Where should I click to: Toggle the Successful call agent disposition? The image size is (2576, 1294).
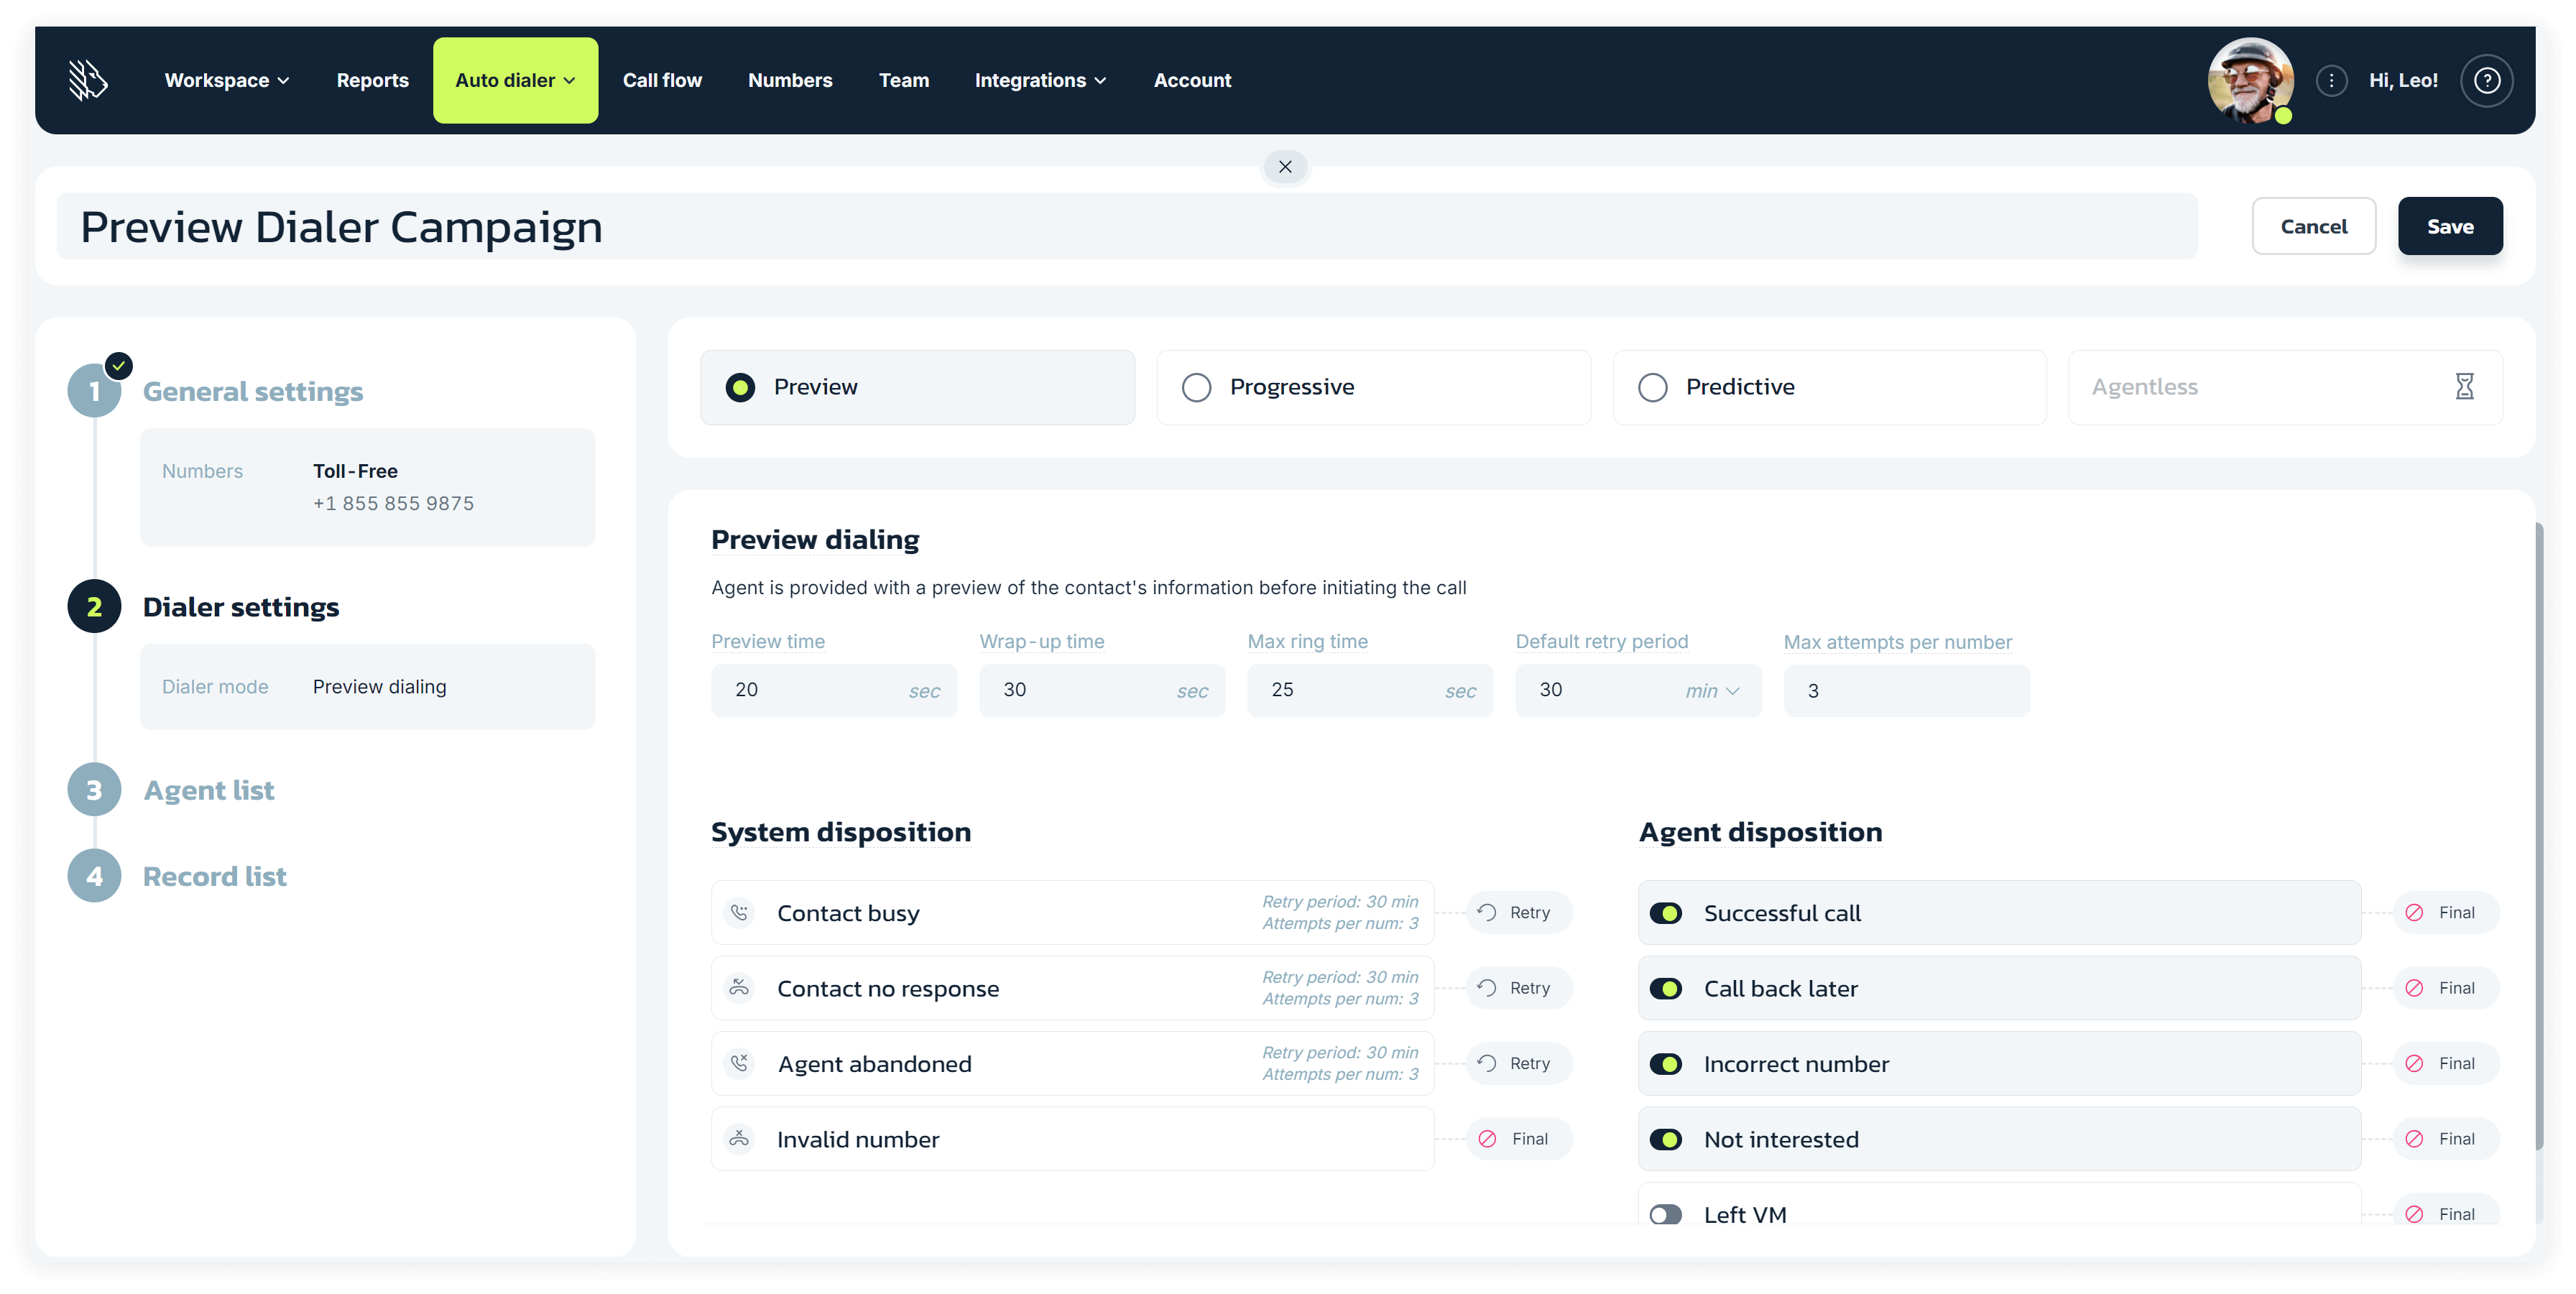click(x=1667, y=911)
